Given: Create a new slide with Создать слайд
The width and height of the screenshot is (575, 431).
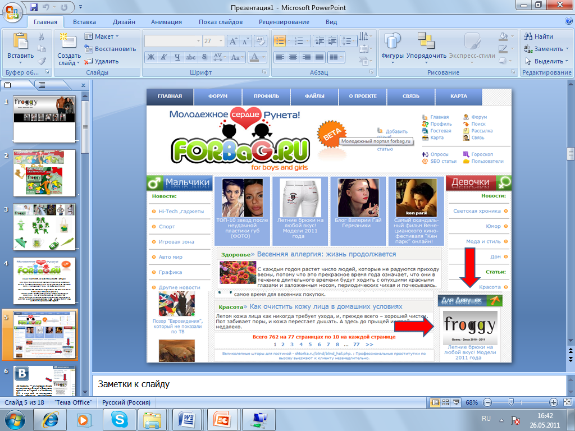Looking at the screenshot, I should 69,49.
